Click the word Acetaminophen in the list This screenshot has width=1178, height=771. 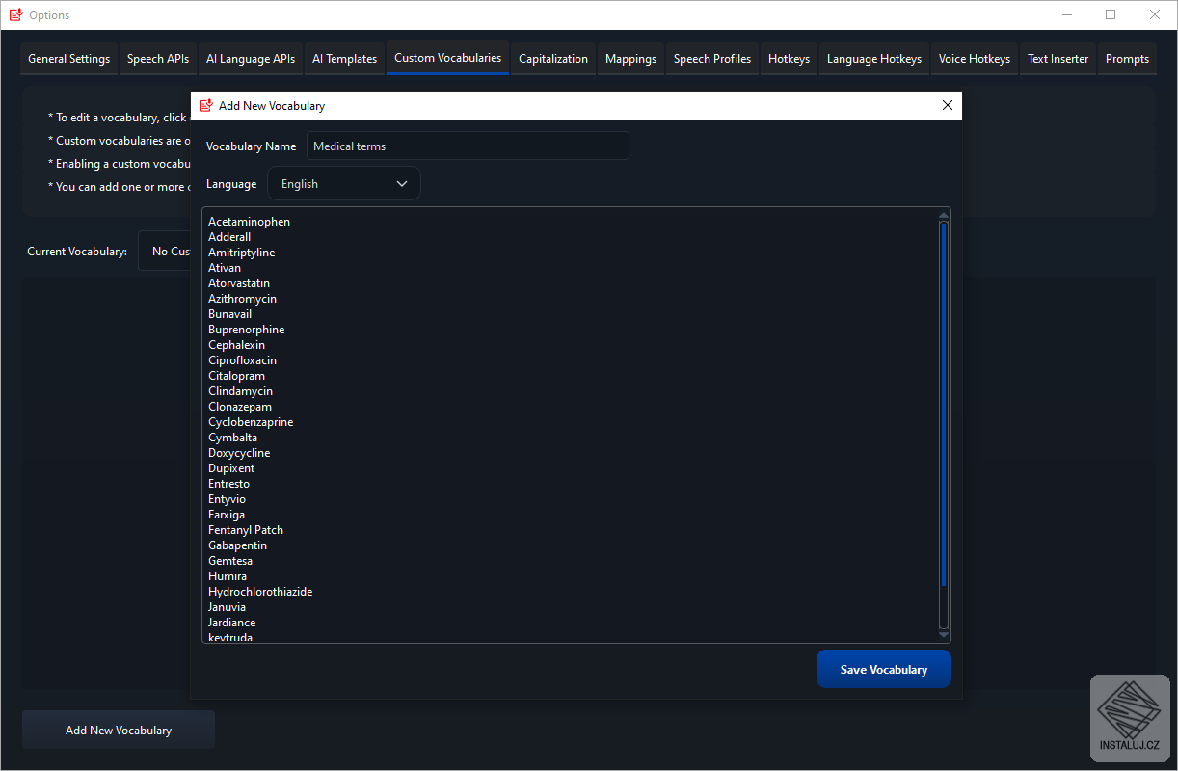pos(249,222)
